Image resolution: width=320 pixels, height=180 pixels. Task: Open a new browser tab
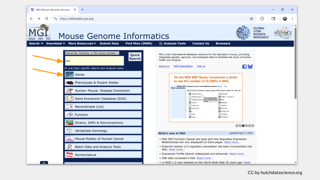point(82,10)
